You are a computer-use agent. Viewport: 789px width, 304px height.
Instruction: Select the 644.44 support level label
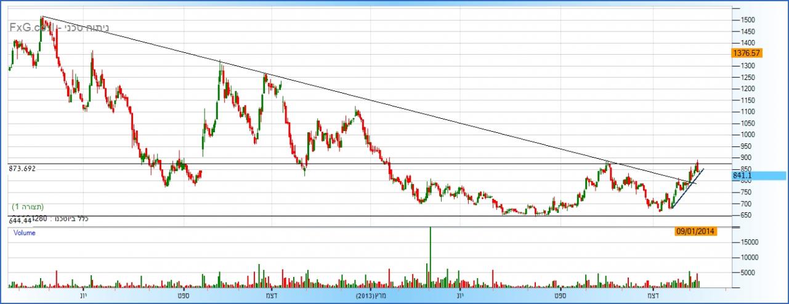click(21, 220)
